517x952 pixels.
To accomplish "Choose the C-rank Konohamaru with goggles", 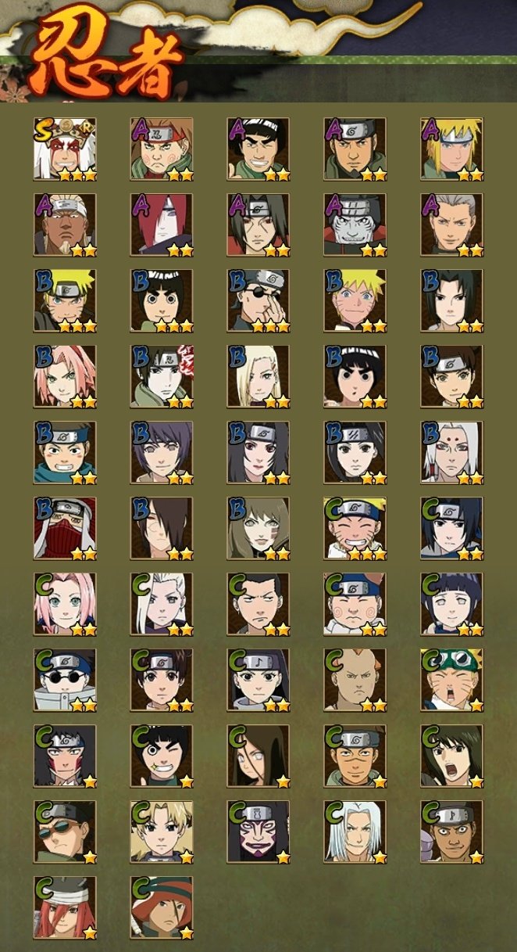I will click(x=452, y=681).
